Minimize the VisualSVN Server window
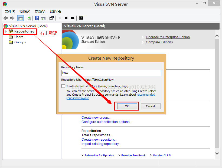This screenshot has width=222, height=168. click(x=197, y=4)
